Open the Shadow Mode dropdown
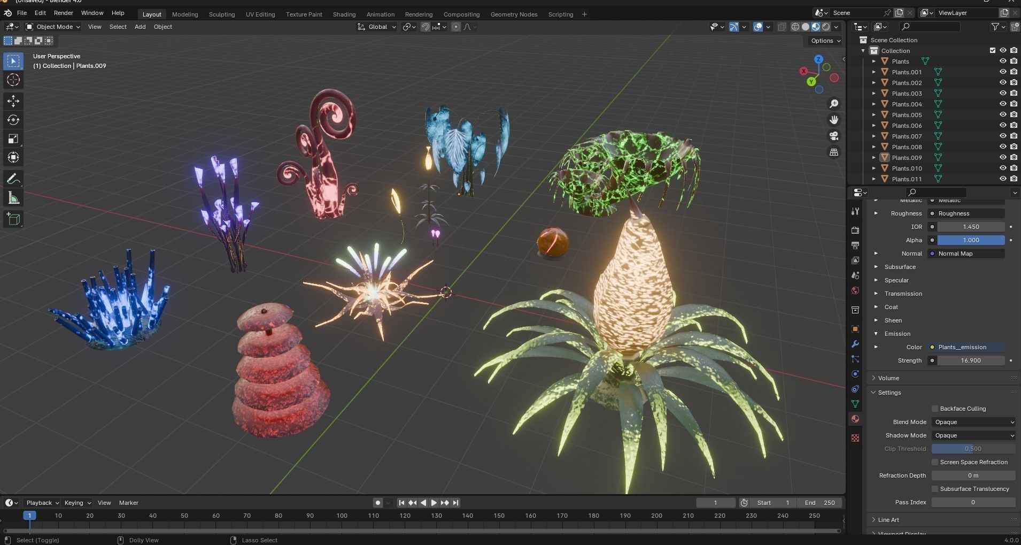 coord(973,435)
